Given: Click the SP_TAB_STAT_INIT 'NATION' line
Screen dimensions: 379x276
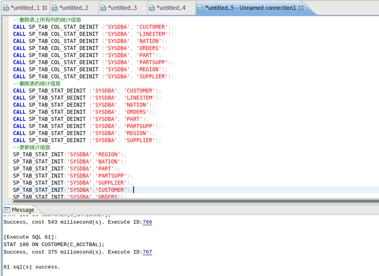Looking at the screenshot, I should (70, 162).
